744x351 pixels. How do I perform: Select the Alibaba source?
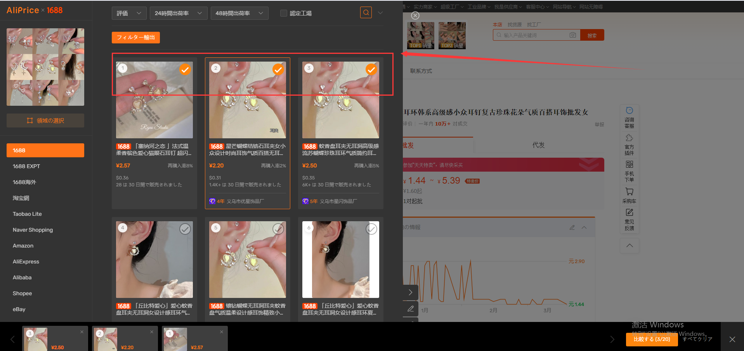22,277
